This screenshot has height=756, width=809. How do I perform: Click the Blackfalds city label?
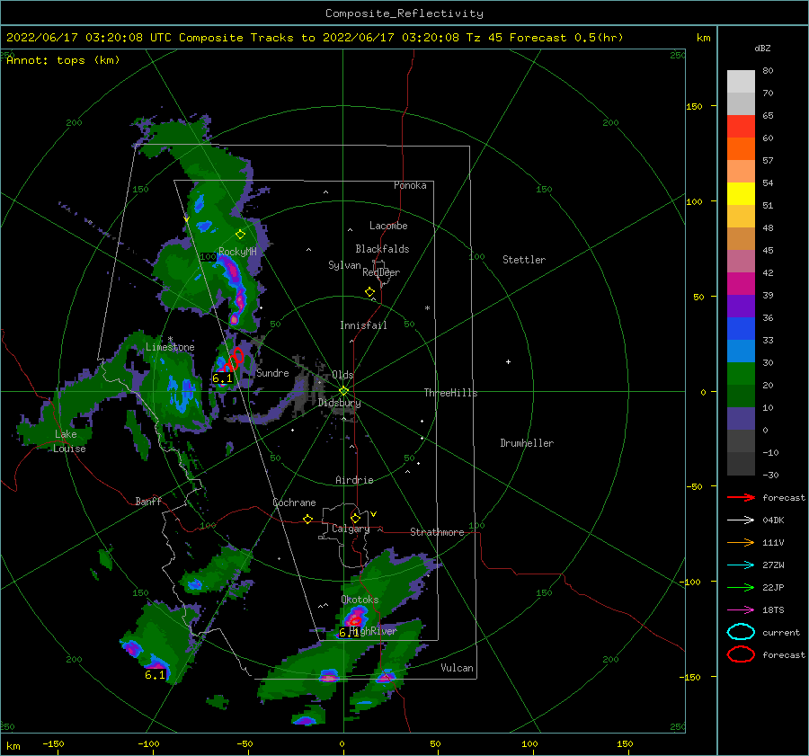pos(382,249)
